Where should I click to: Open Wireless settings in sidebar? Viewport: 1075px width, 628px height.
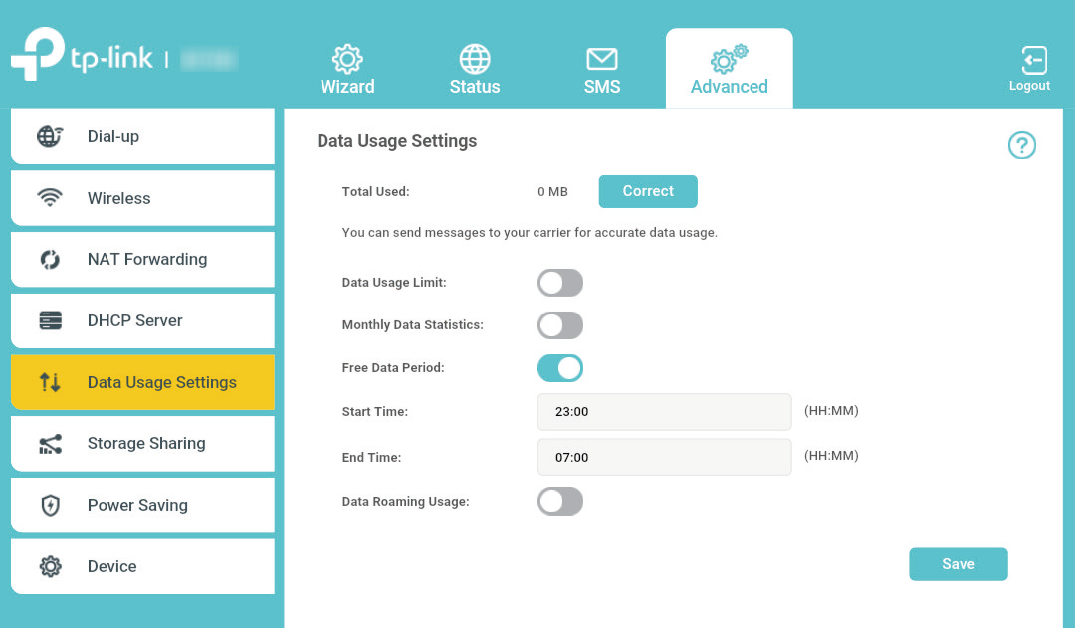142,198
